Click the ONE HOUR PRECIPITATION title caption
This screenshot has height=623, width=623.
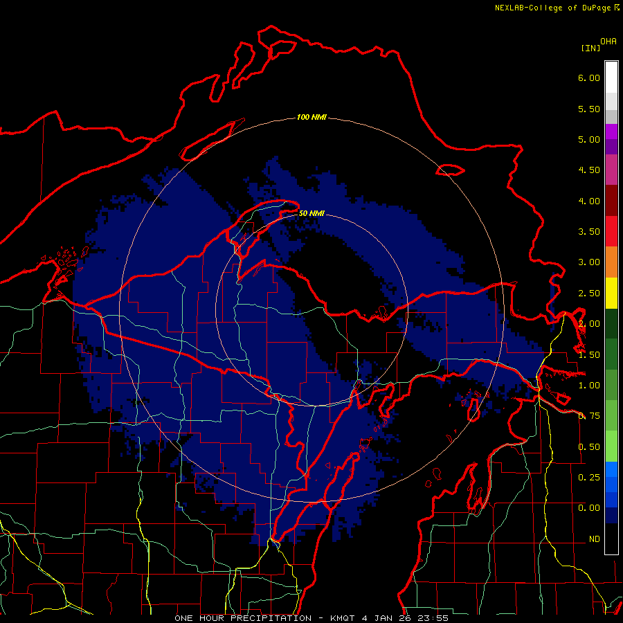311,618
